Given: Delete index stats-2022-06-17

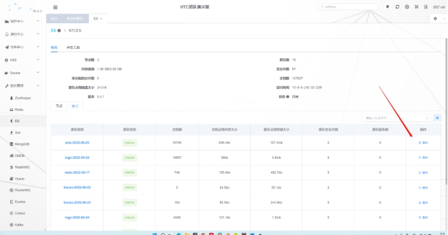Looking at the screenshot, I should coord(423,172).
